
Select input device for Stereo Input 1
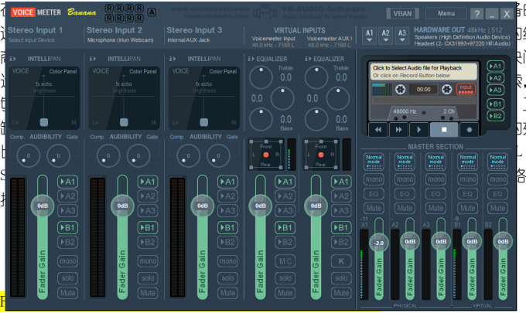click(x=32, y=40)
